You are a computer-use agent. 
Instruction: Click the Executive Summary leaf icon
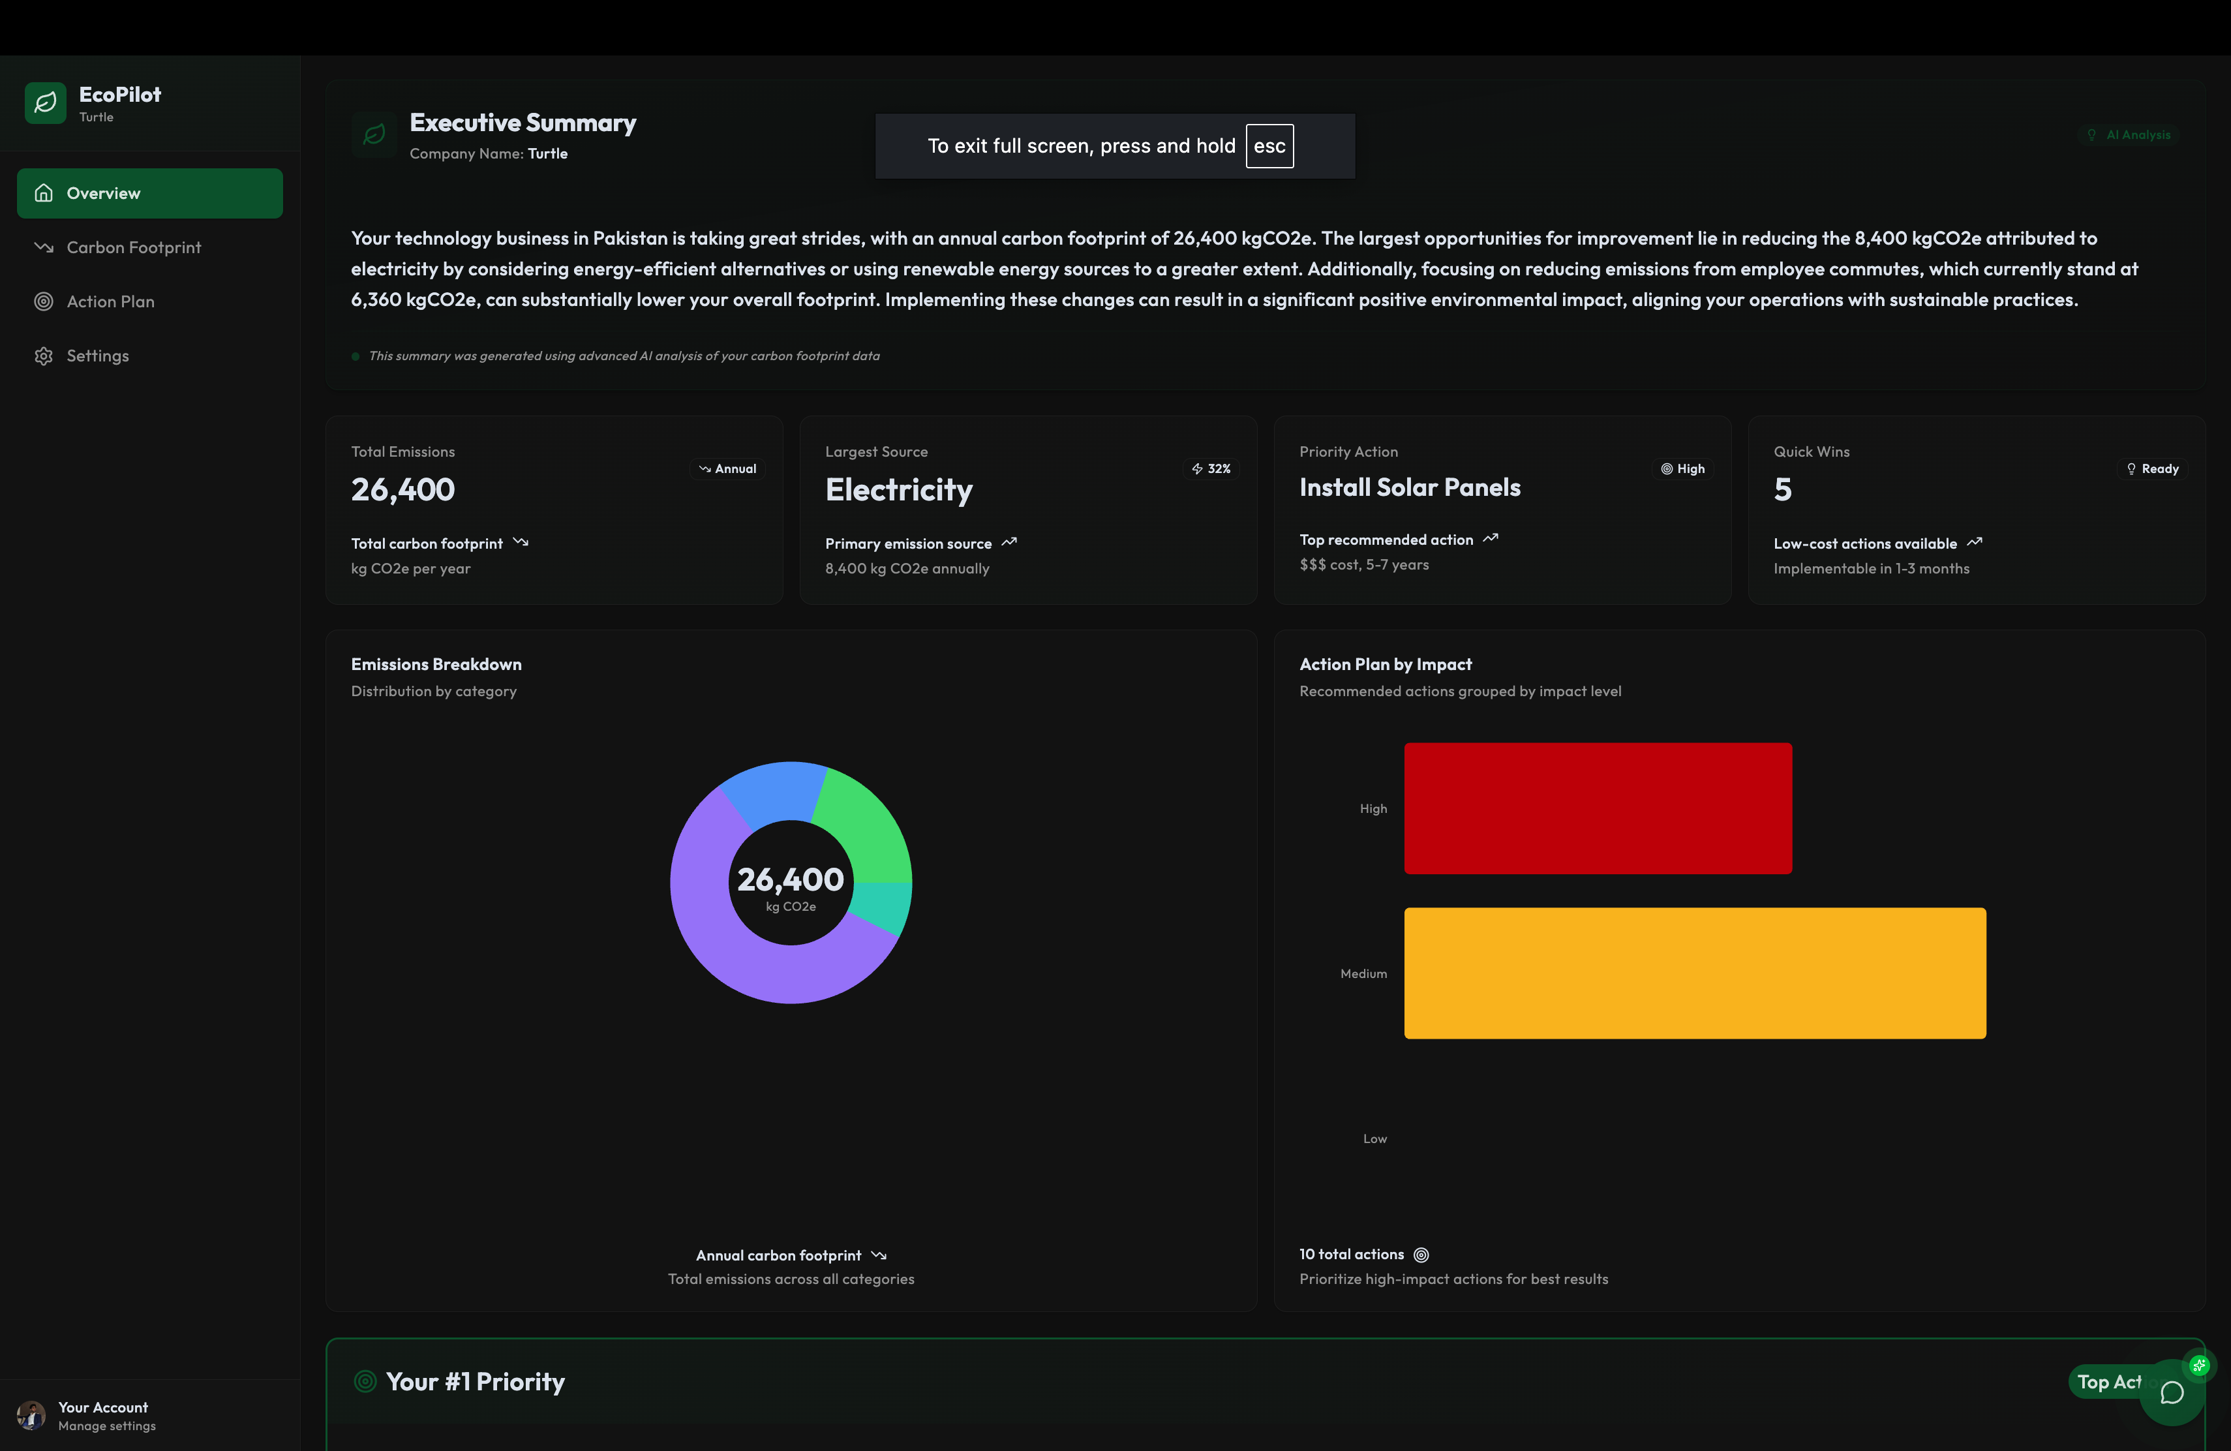click(374, 135)
